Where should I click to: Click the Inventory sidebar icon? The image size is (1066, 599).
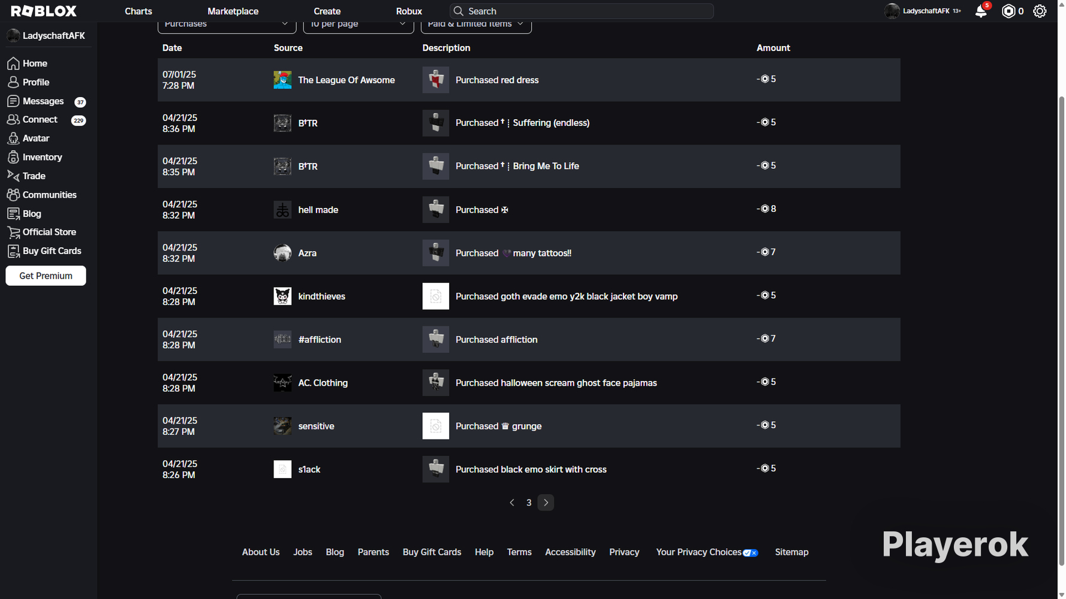[x=13, y=157]
